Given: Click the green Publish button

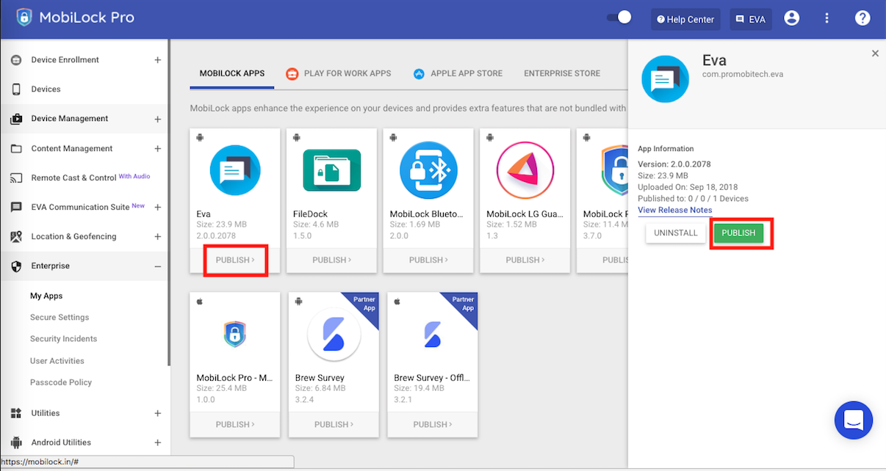Looking at the screenshot, I should tap(738, 233).
